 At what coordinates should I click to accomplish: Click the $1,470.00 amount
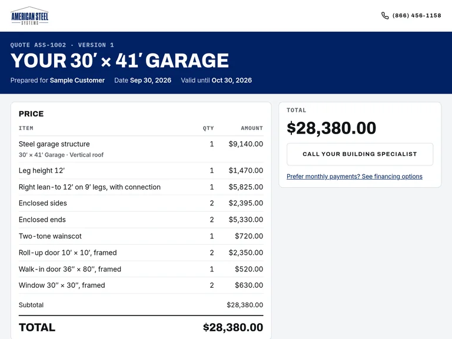click(x=245, y=170)
